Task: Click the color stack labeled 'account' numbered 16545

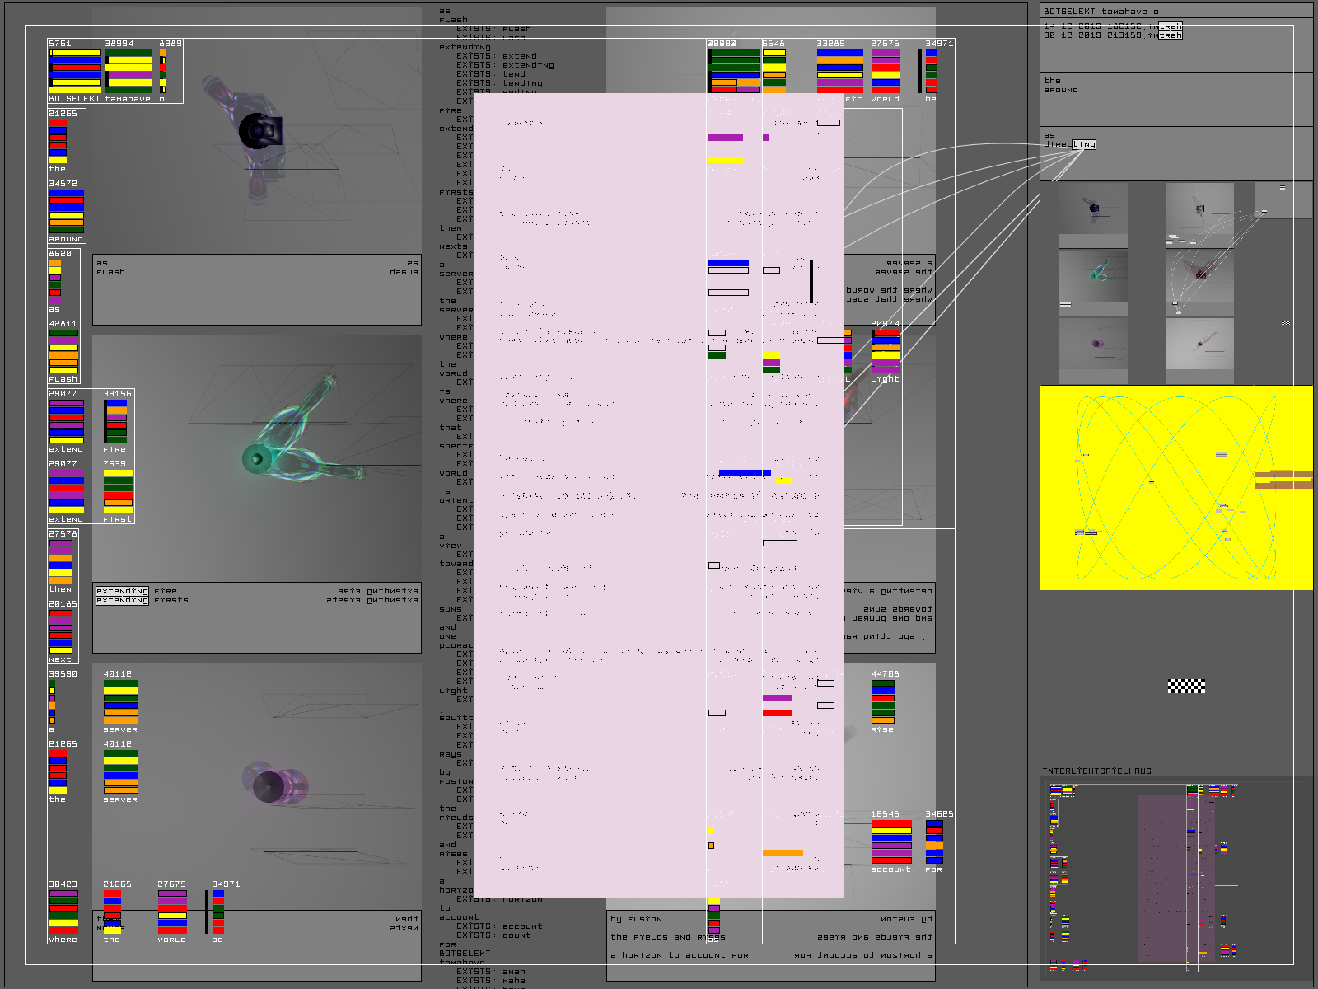Action: 891,841
